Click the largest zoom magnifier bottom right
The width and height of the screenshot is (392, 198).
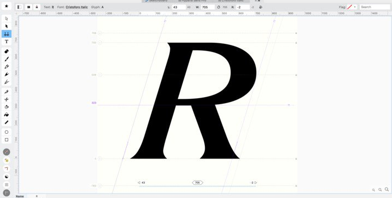[x=387, y=190]
